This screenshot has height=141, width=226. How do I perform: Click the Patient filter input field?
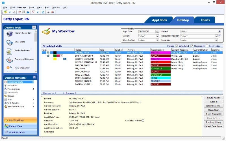tap(199, 31)
